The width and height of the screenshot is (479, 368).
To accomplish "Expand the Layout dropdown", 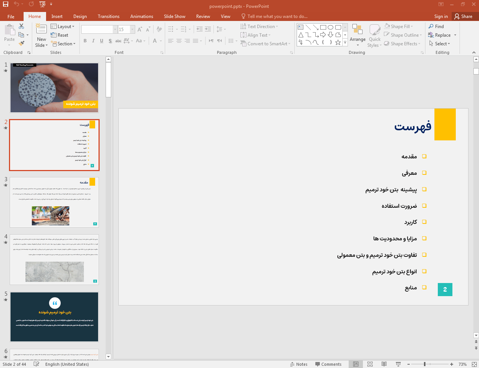I will [63, 27].
